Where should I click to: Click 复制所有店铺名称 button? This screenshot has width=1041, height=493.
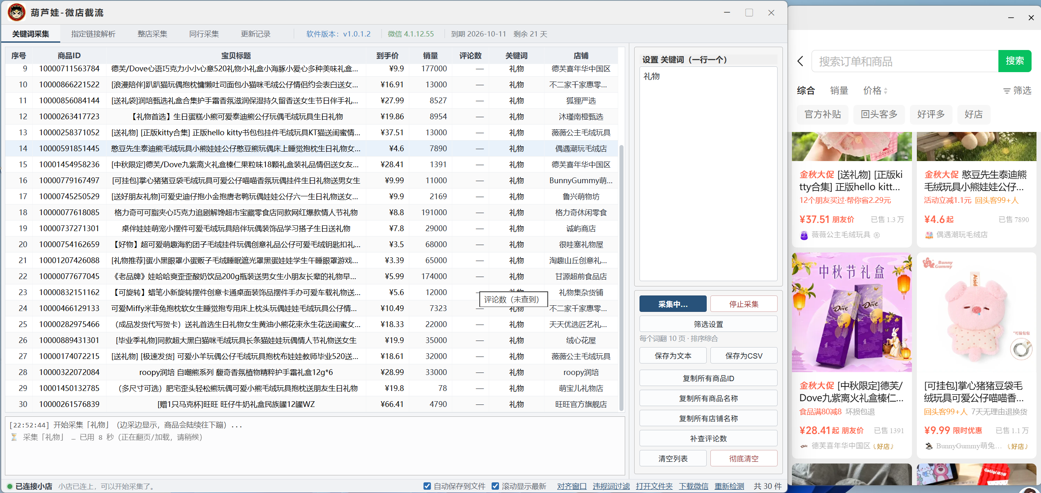[708, 418]
